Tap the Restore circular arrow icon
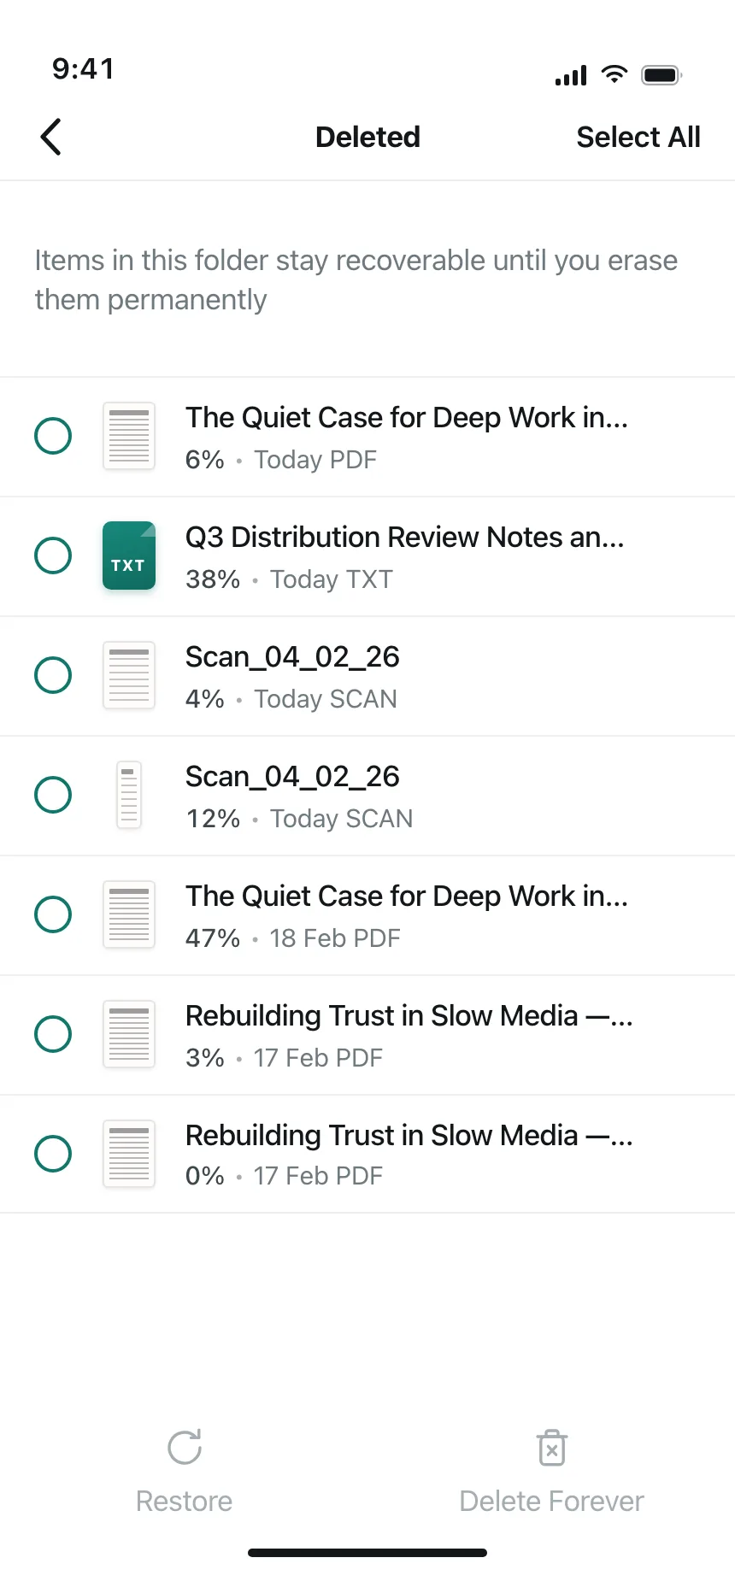735x1593 pixels. (185, 1447)
